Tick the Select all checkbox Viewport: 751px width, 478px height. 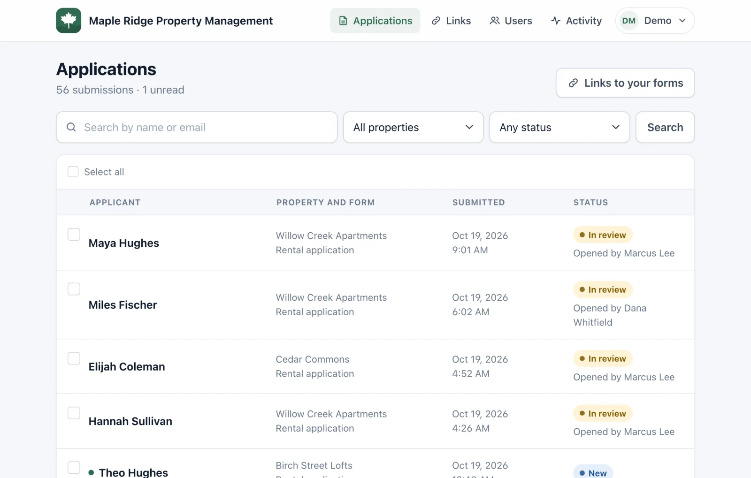click(x=73, y=172)
